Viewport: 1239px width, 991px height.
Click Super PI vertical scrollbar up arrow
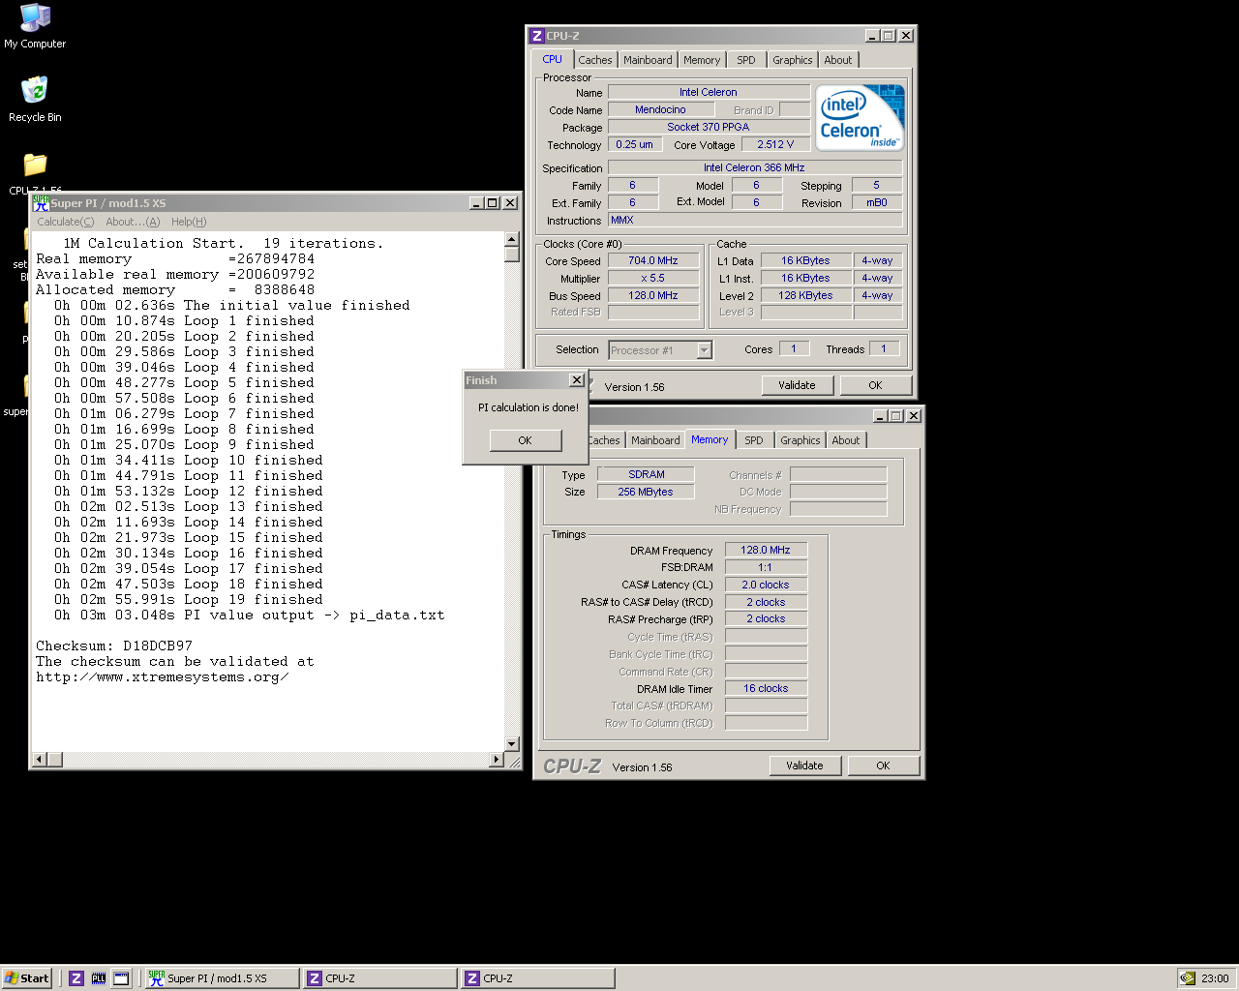(x=512, y=239)
